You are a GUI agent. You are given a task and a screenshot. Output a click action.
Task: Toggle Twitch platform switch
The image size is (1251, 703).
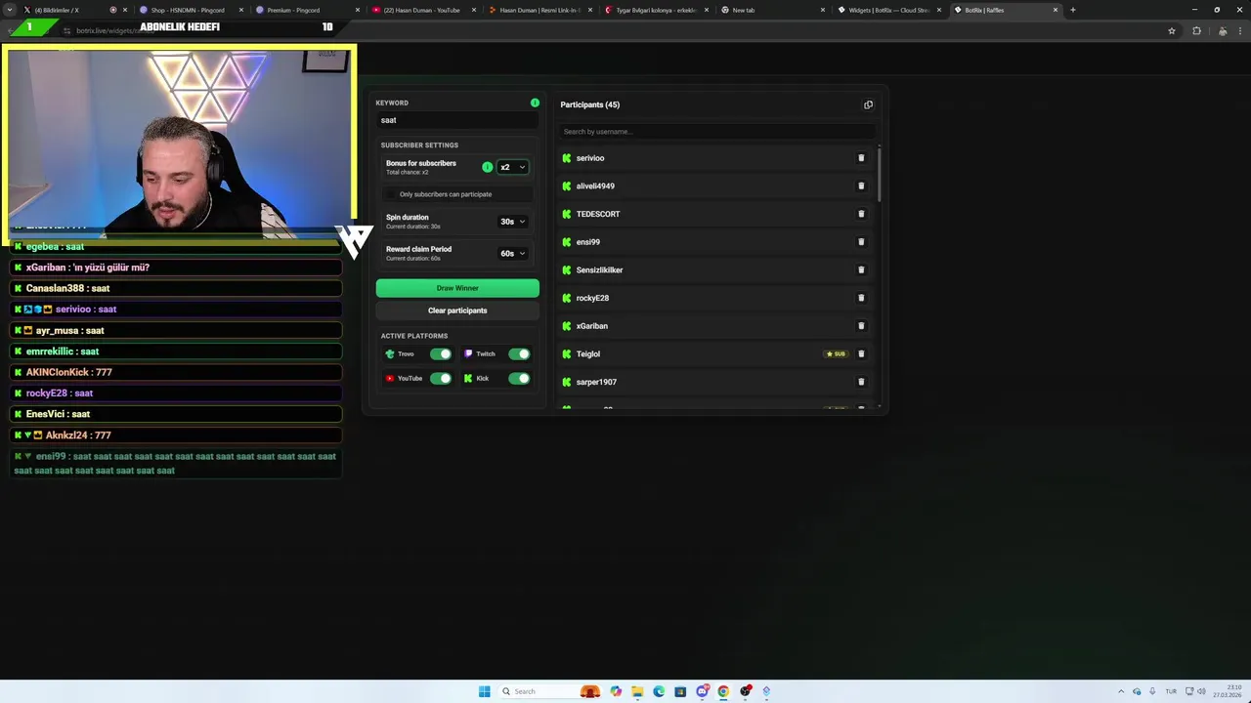[519, 353]
